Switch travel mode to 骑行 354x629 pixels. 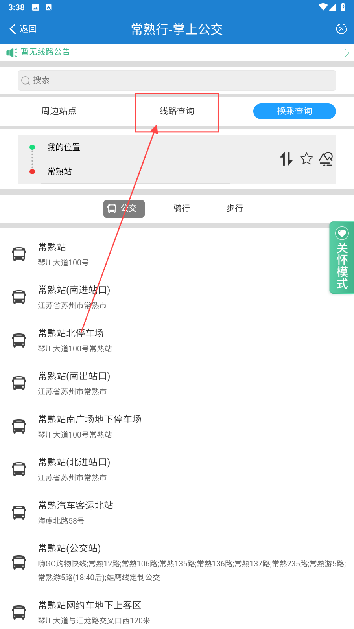(182, 208)
